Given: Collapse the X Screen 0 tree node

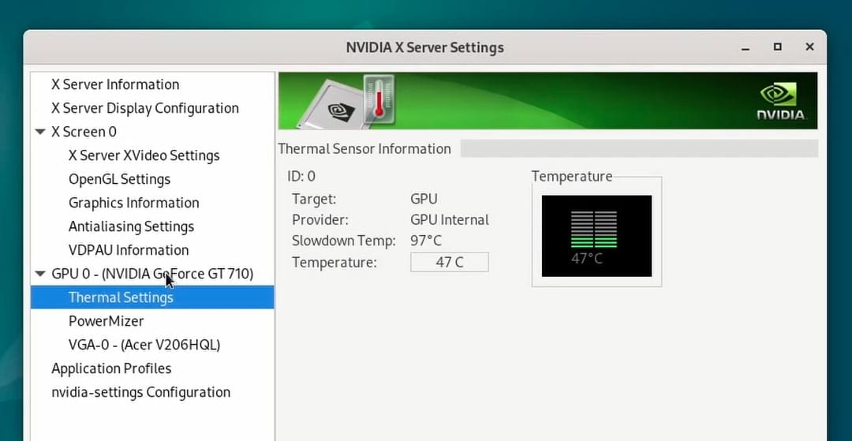Looking at the screenshot, I should [40, 132].
